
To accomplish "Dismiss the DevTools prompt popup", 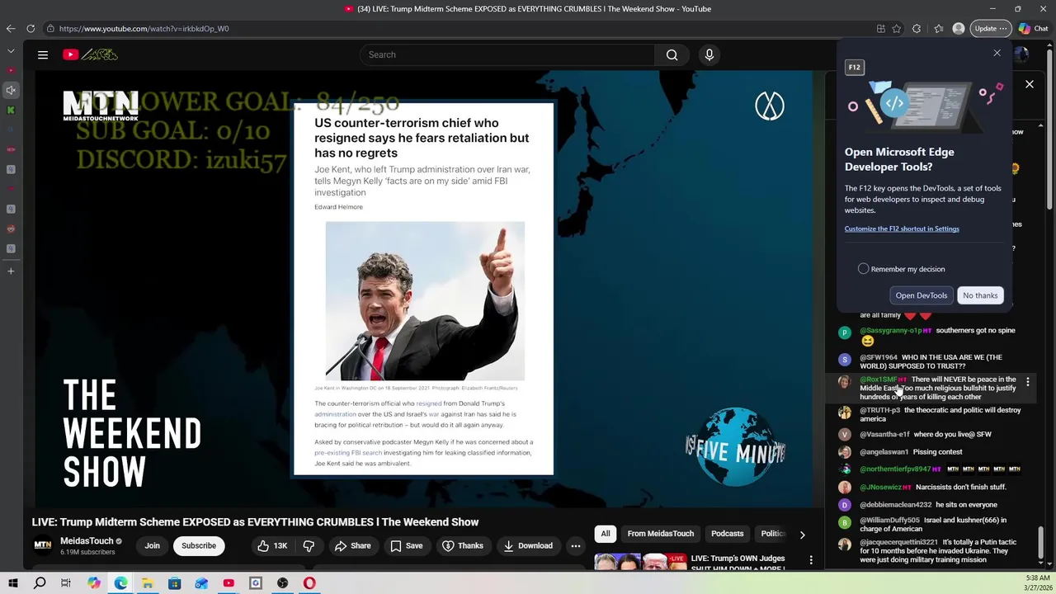I will [x=997, y=53].
